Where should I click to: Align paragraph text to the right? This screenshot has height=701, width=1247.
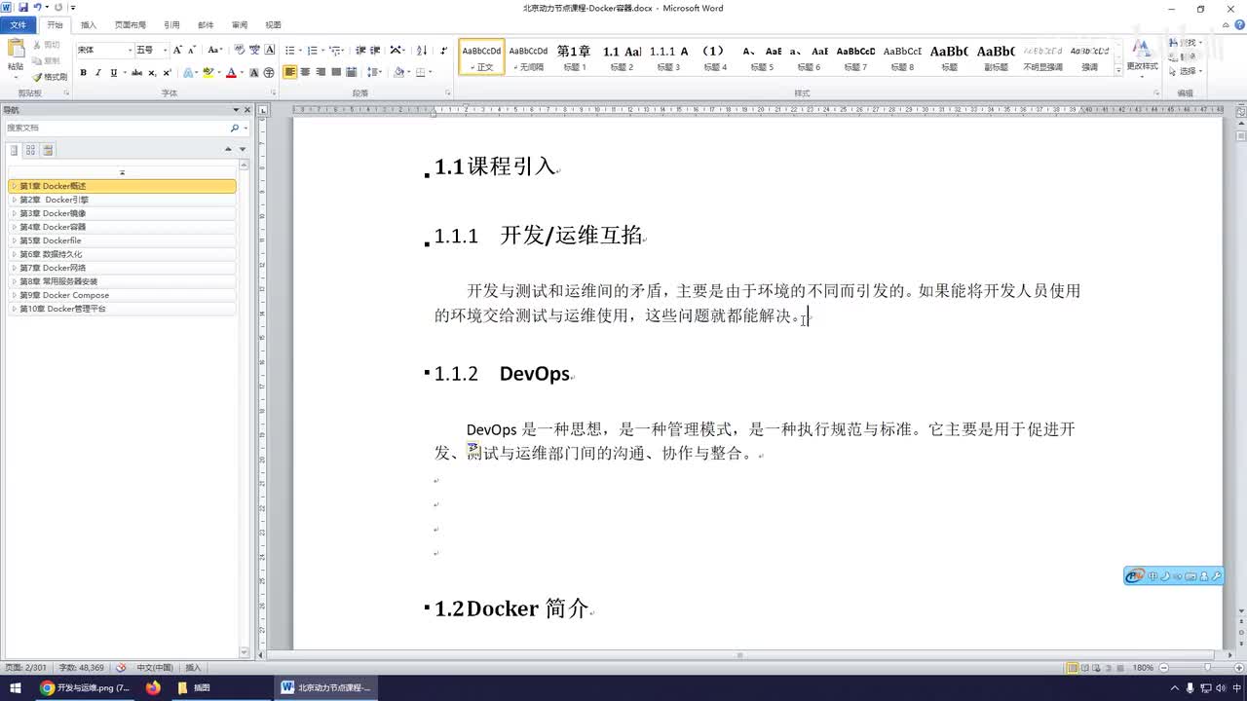[x=321, y=72]
